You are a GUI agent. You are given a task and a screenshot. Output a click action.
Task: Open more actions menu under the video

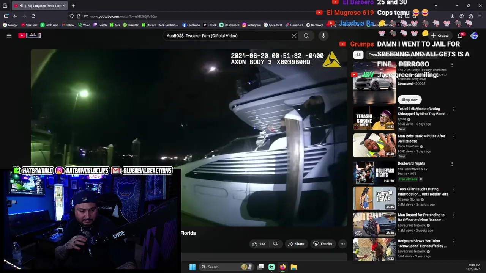[x=342, y=244]
